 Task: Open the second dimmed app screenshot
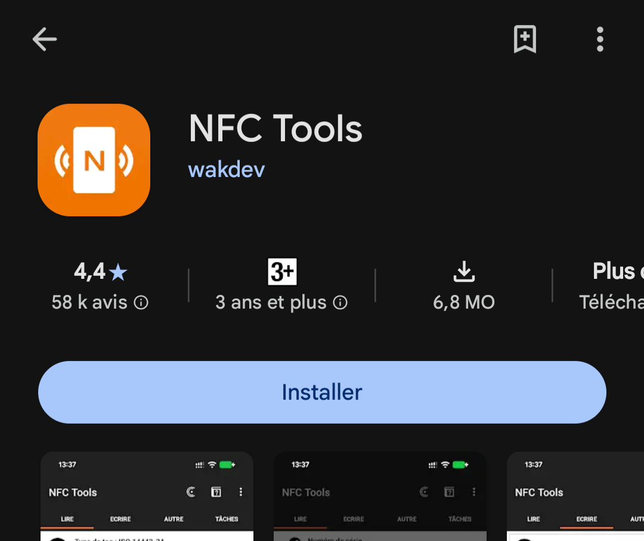click(x=380, y=496)
